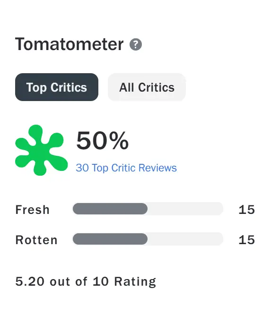This screenshot has width=270, height=323.
Task: Select the Top Critics tab
Action: 57,87
